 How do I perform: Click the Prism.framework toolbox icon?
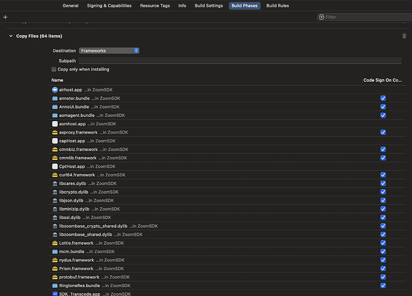(55, 269)
